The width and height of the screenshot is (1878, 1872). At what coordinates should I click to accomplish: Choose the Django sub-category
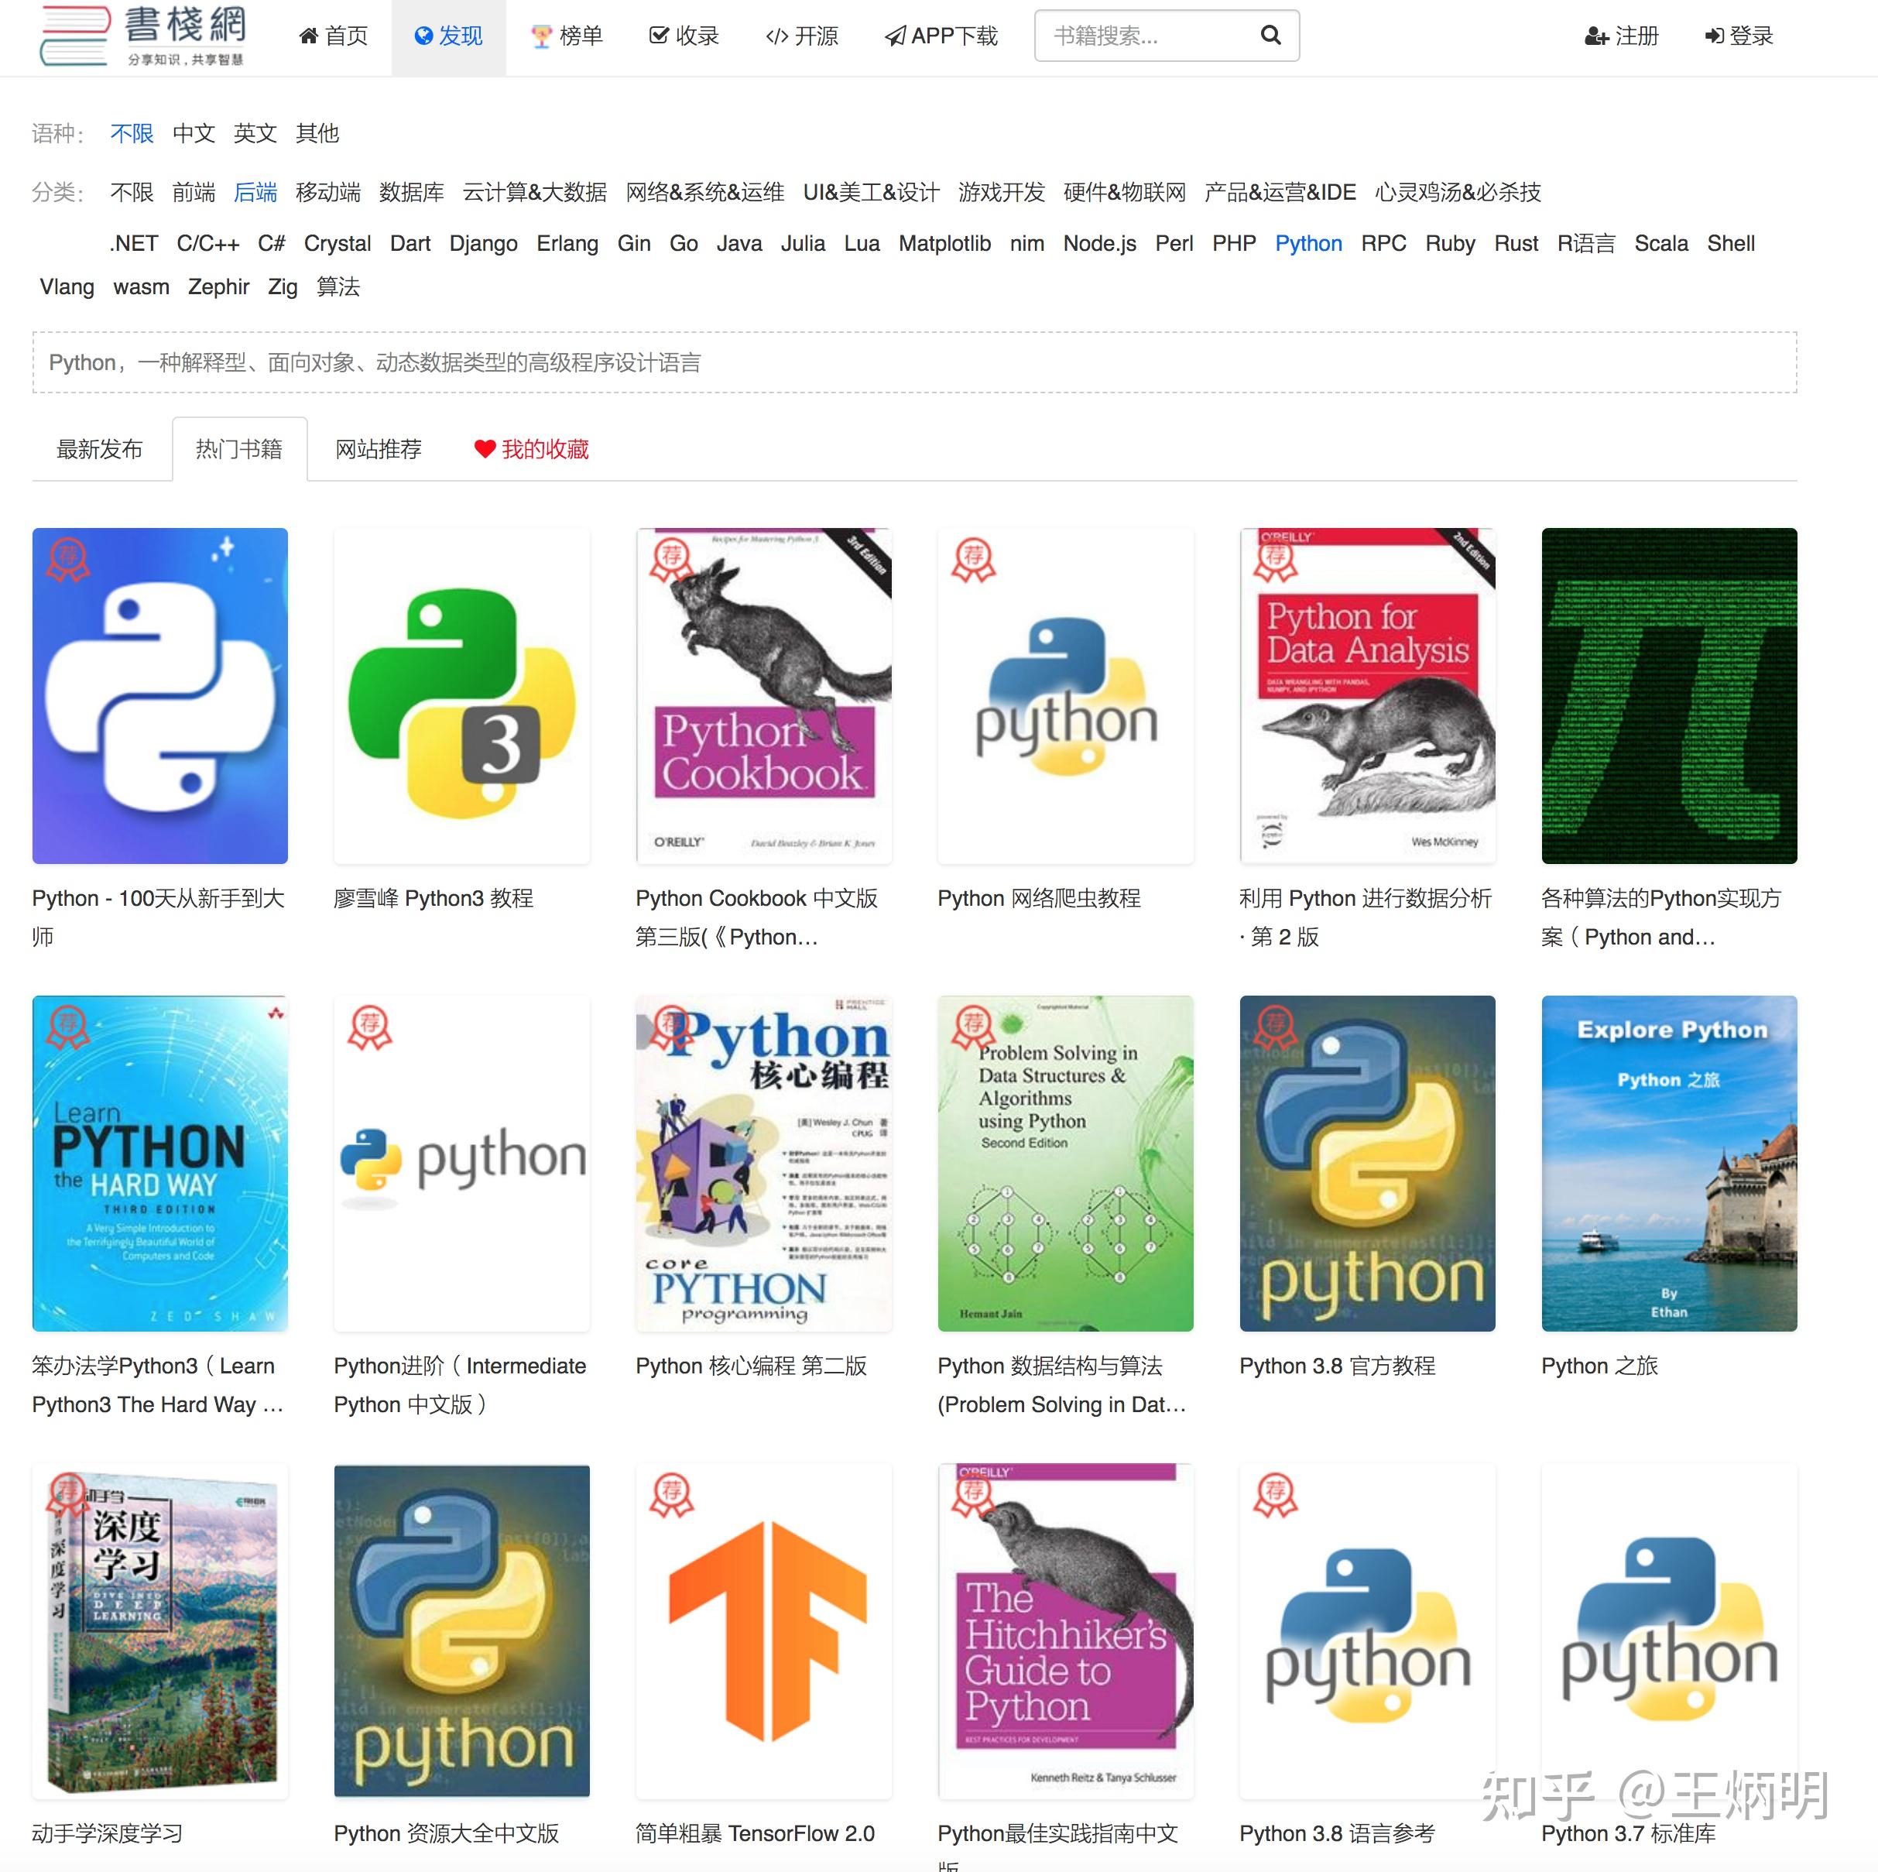click(x=483, y=243)
